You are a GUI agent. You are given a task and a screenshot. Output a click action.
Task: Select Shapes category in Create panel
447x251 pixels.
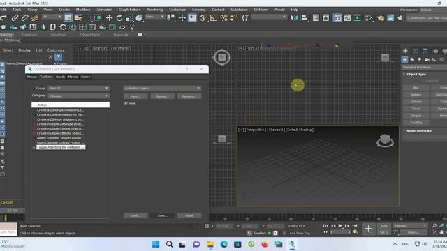(412, 59)
